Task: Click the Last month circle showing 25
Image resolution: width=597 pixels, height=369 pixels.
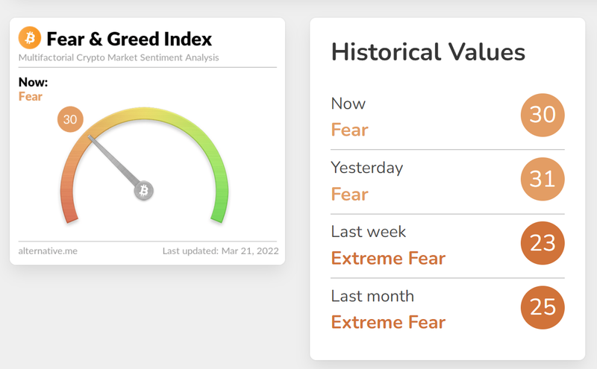Action: pyautogui.click(x=543, y=307)
